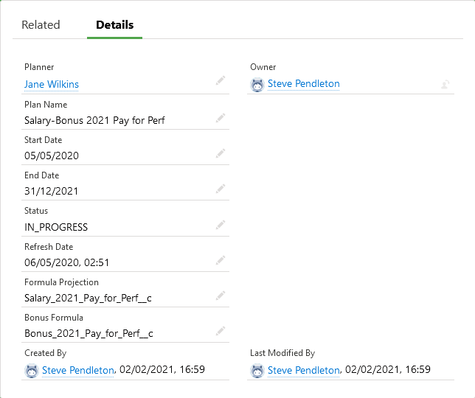This screenshot has width=475, height=398.
Task: Click Refresh Date edit pencil icon
Action: (x=221, y=260)
